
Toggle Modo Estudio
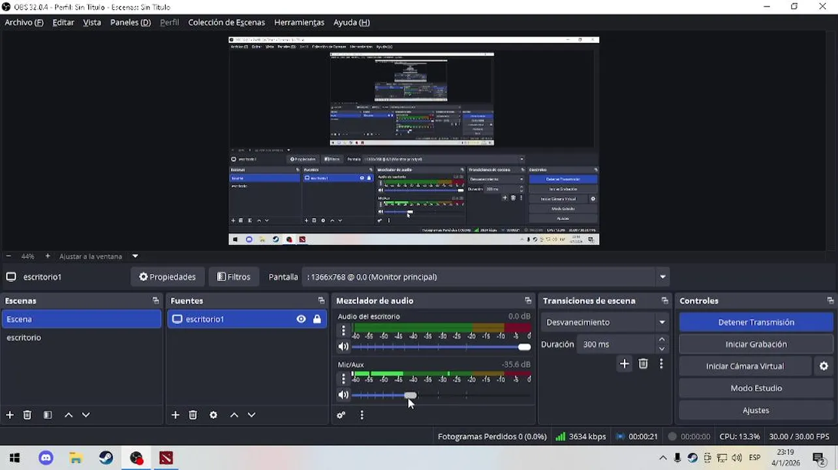pyautogui.click(x=756, y=388)
